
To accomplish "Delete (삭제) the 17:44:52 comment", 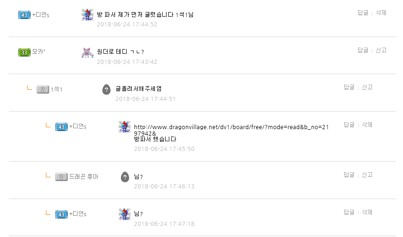I will click(x=381, y=13).
